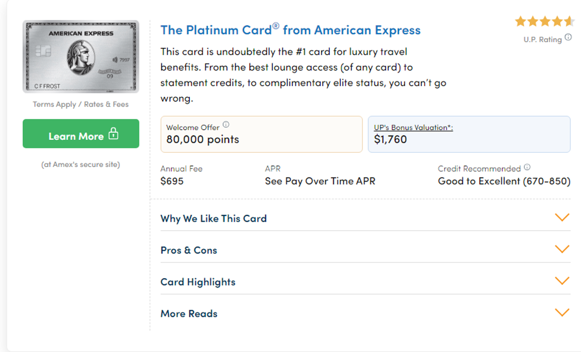Click the Credit Recommended info icon

(527, 167)
